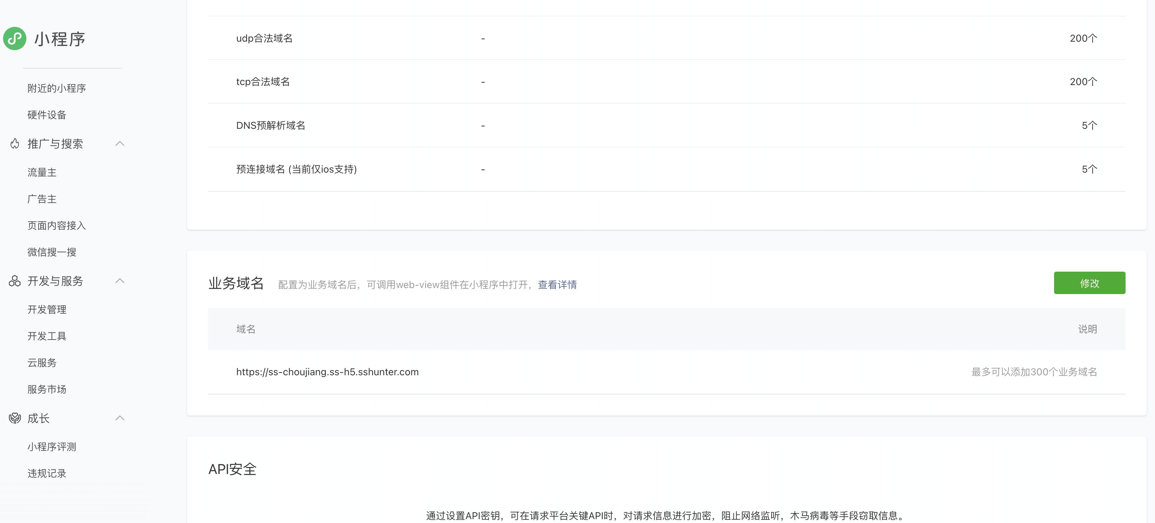This screenshot has width=1155, height=523.
Task: Collapse the 成长 section chevron
Action: [120, 418]
